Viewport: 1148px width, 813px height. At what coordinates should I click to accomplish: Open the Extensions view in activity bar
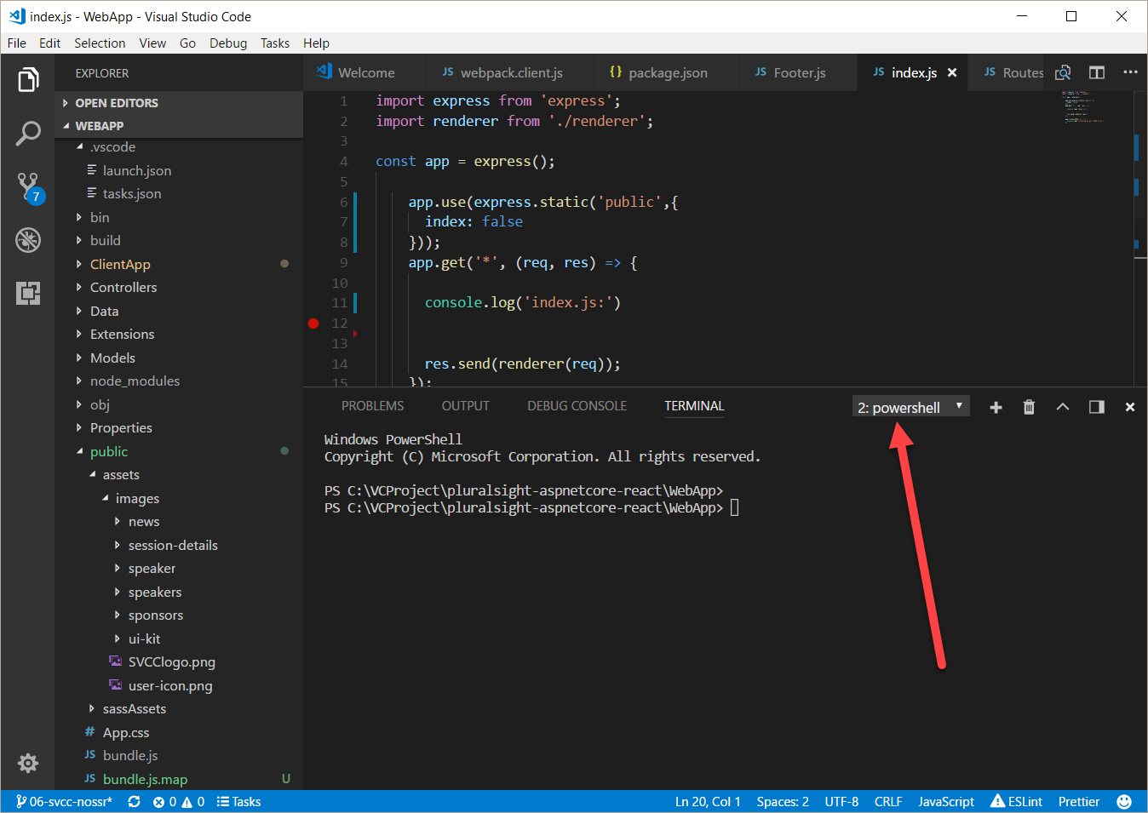(x=28, y=293)
